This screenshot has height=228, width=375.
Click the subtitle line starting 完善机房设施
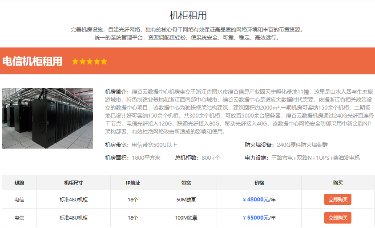[x=188, y=30]
